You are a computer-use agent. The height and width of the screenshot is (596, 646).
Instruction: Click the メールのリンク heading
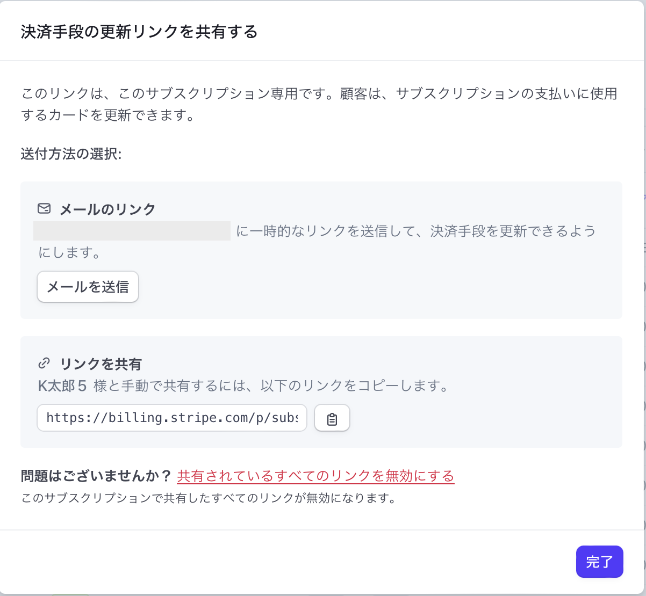[x=107, y=209]
